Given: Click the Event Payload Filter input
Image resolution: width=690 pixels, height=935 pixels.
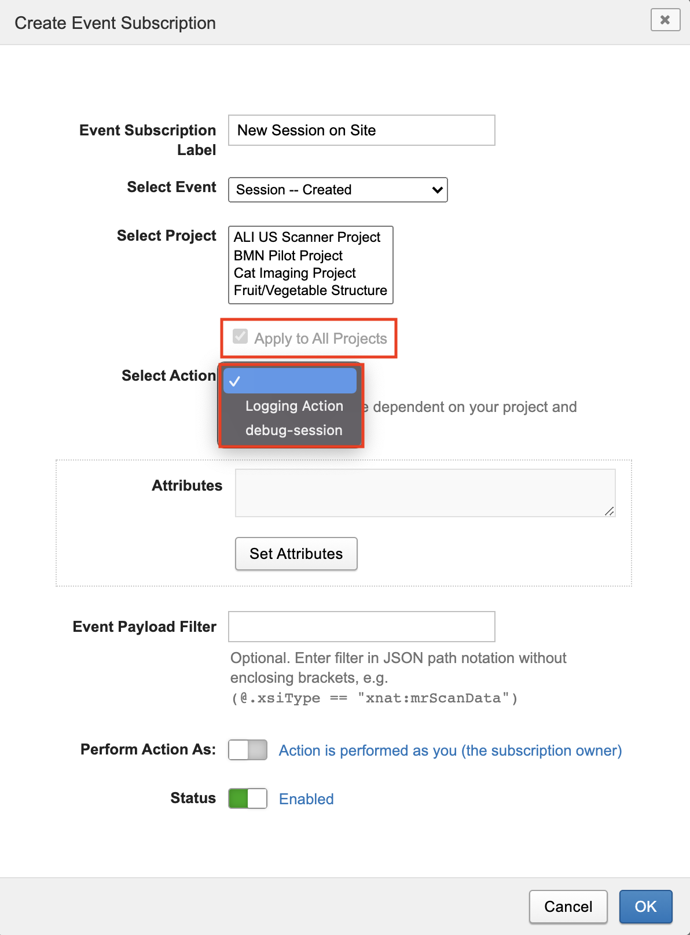Looking at the screenshot, I should 361,627.
